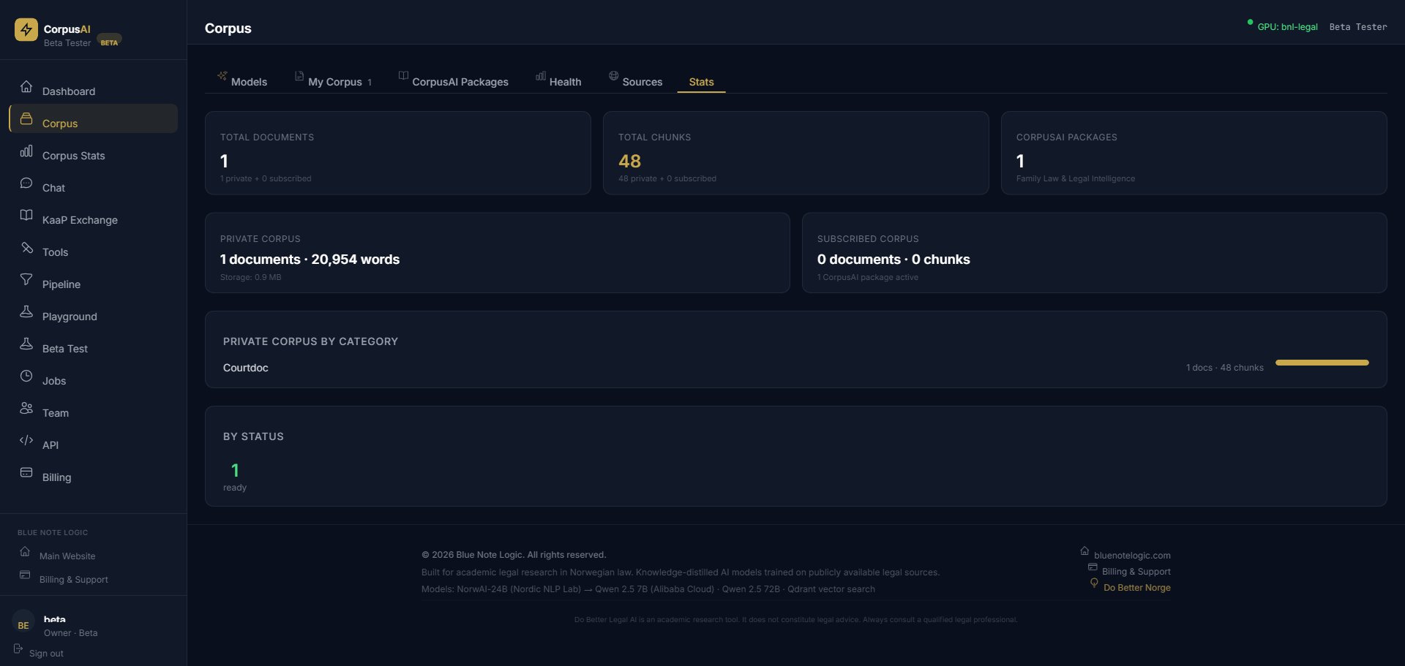This screenshot has height=666, width=1405.
Task: Open Corpus Stats via its bar-chart icon
Action: click(26, 151)
